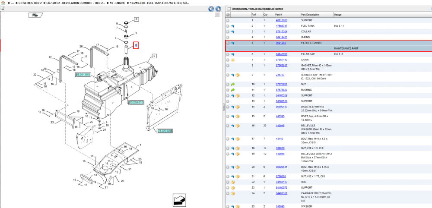Toggle the round selector in the O-RING 84419425 row
The width and height of the screenshot is (432, 208).
228,37
